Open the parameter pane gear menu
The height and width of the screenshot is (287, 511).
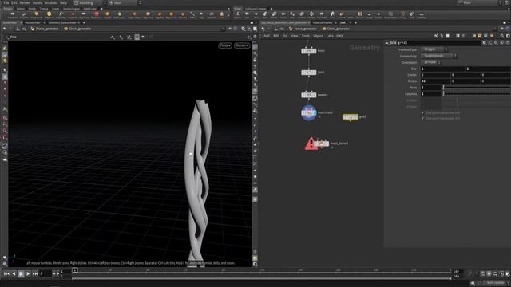click(x=485, y=42)
